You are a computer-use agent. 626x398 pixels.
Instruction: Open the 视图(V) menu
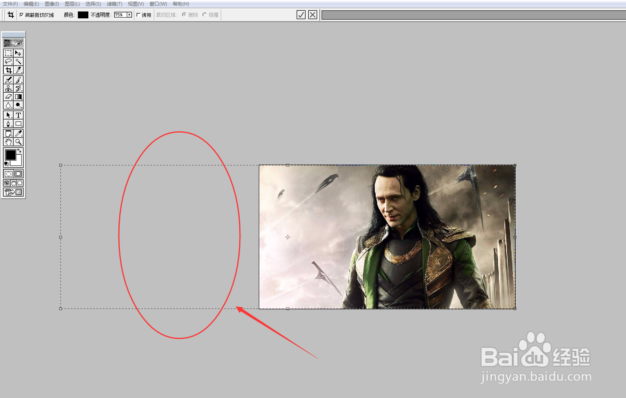(136, 4)
